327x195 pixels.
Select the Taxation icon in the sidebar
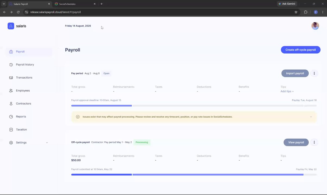11,130
